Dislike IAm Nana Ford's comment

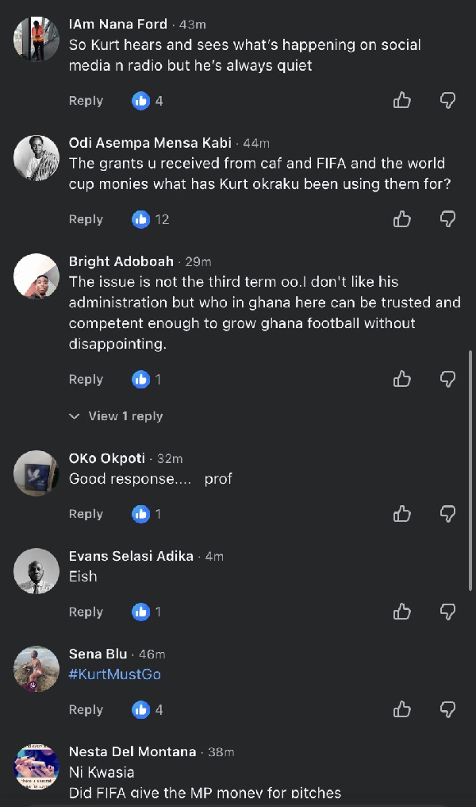[447, 100]
